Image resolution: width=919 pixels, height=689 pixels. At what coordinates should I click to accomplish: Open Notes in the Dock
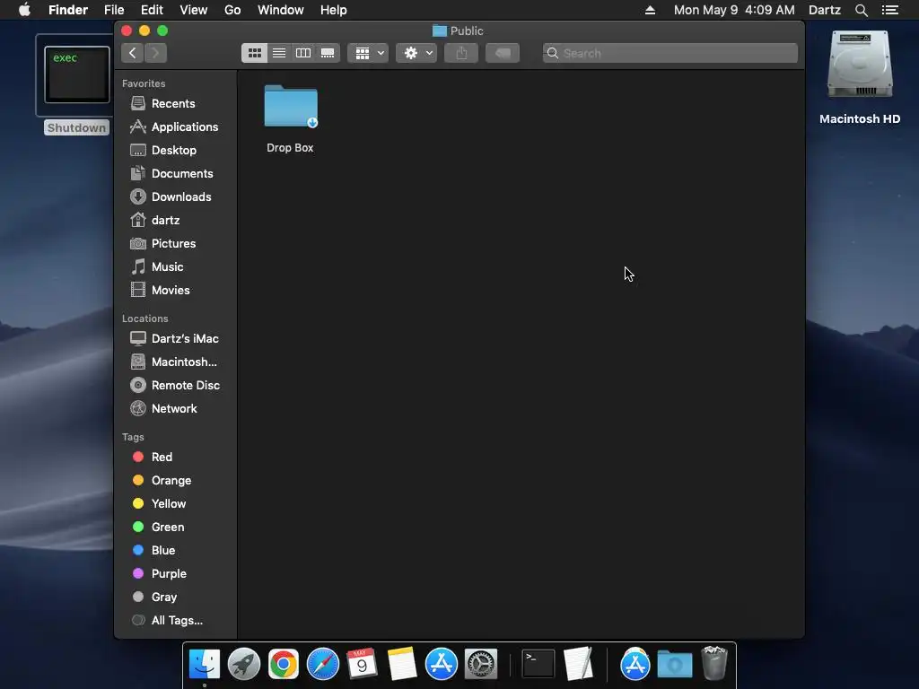pos(401,664)
